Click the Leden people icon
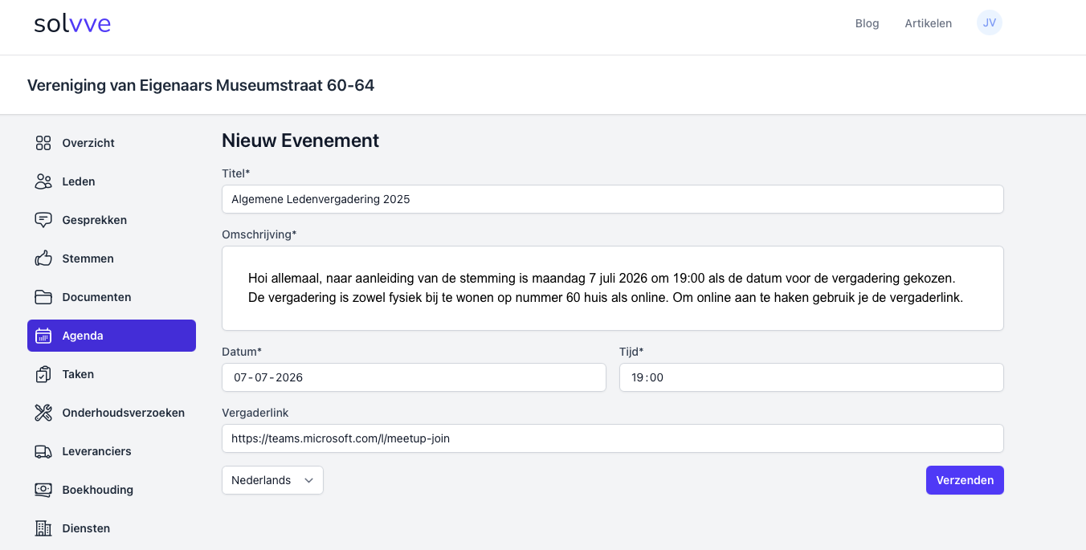 click(x=43, y=181)
